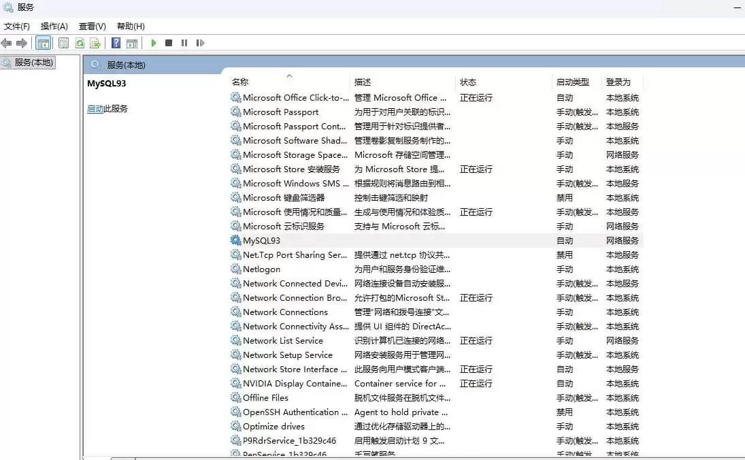This screenshot has height=460, width=745.
Task: Select Network Setup Service row
Action: [x=435, y=355]
